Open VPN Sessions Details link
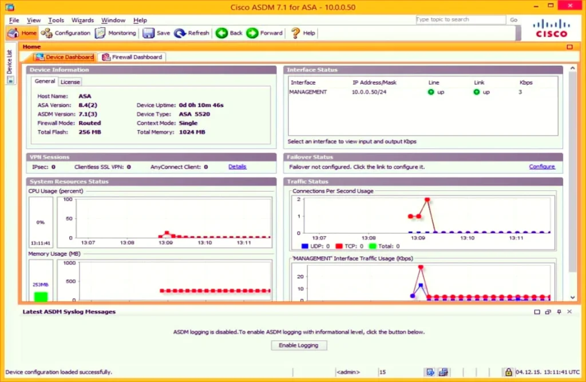Viewport: 586px width, 382px height. tap(237, 166)
